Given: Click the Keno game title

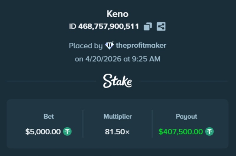Looking at the screenshot, I should (x=118, y=14).
